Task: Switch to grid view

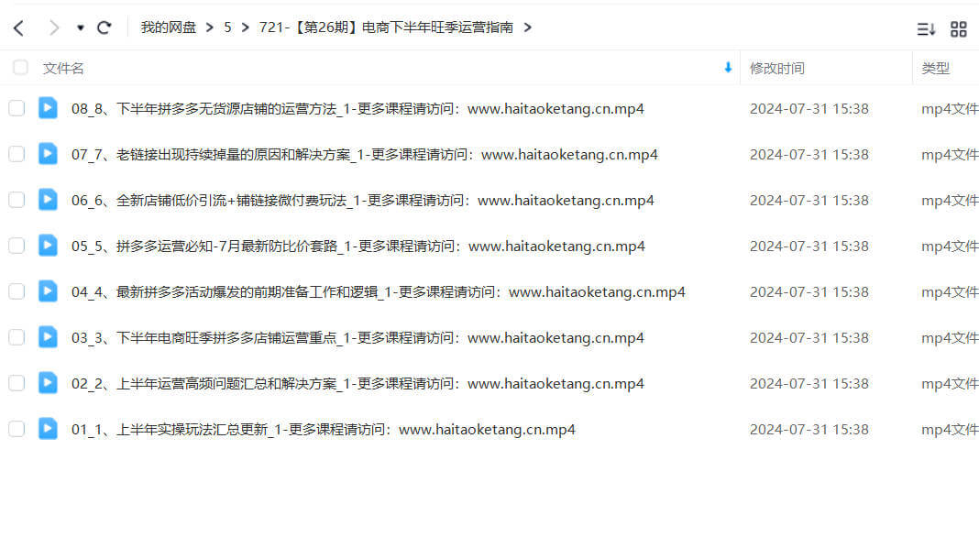Action: coord(959,28)
